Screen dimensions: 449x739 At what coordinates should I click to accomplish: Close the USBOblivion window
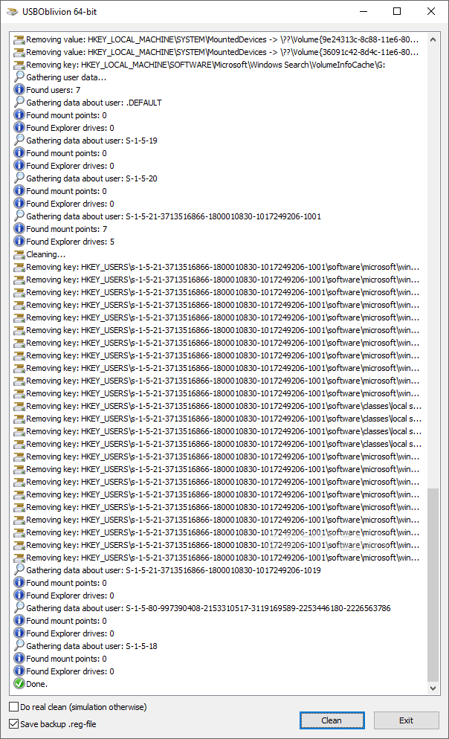431,11
